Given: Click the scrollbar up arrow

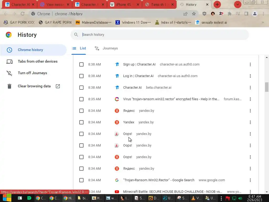Looking at the screenshot, I should tap(267, 57).
